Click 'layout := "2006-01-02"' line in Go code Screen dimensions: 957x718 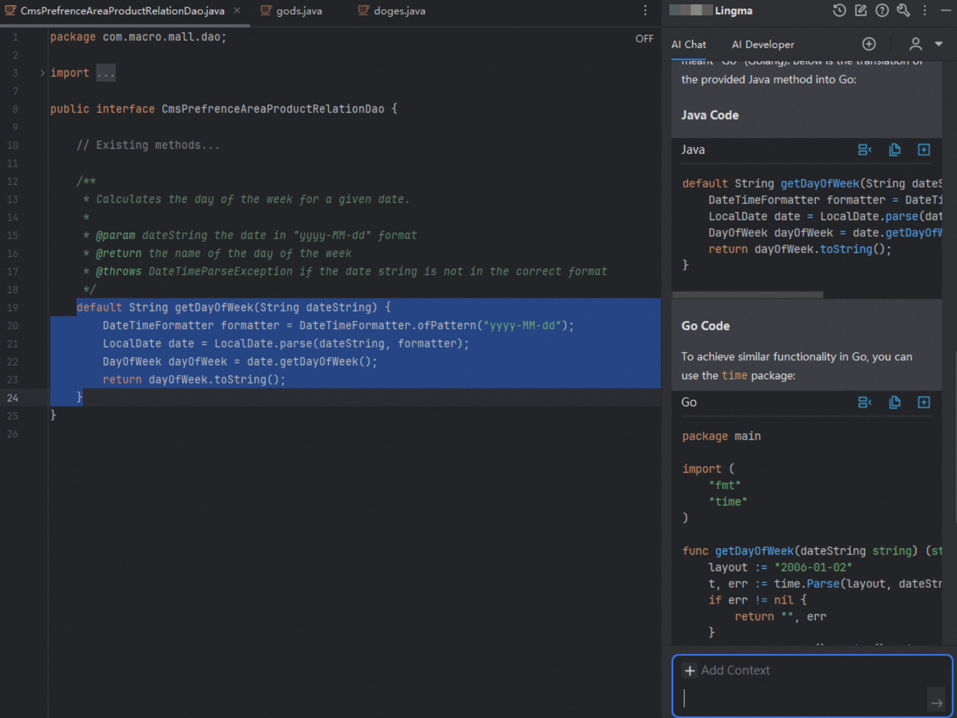[x=781, y=567]
